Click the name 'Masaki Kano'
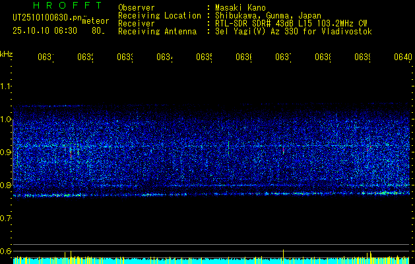415x264 pixels. point(240,7)
